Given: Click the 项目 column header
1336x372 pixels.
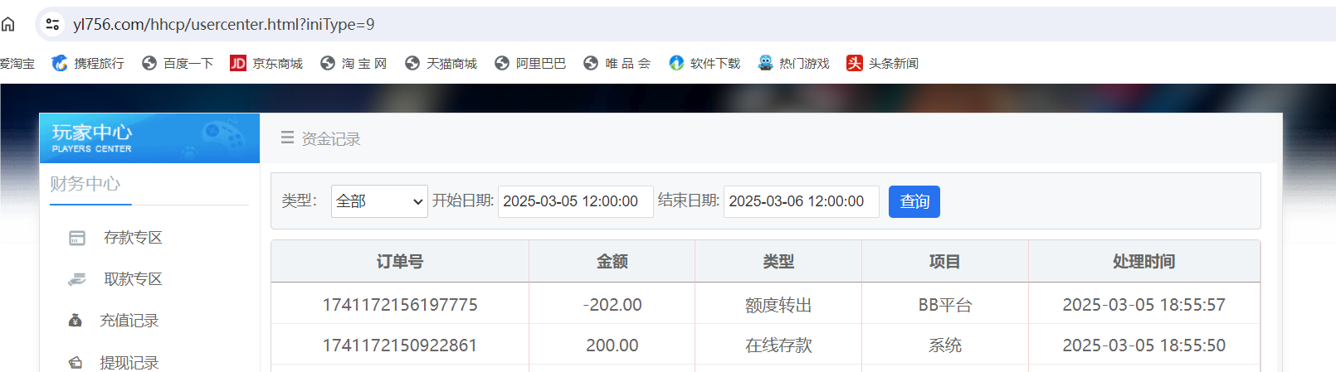Looking at the screenshot, I should coord(945,262).
